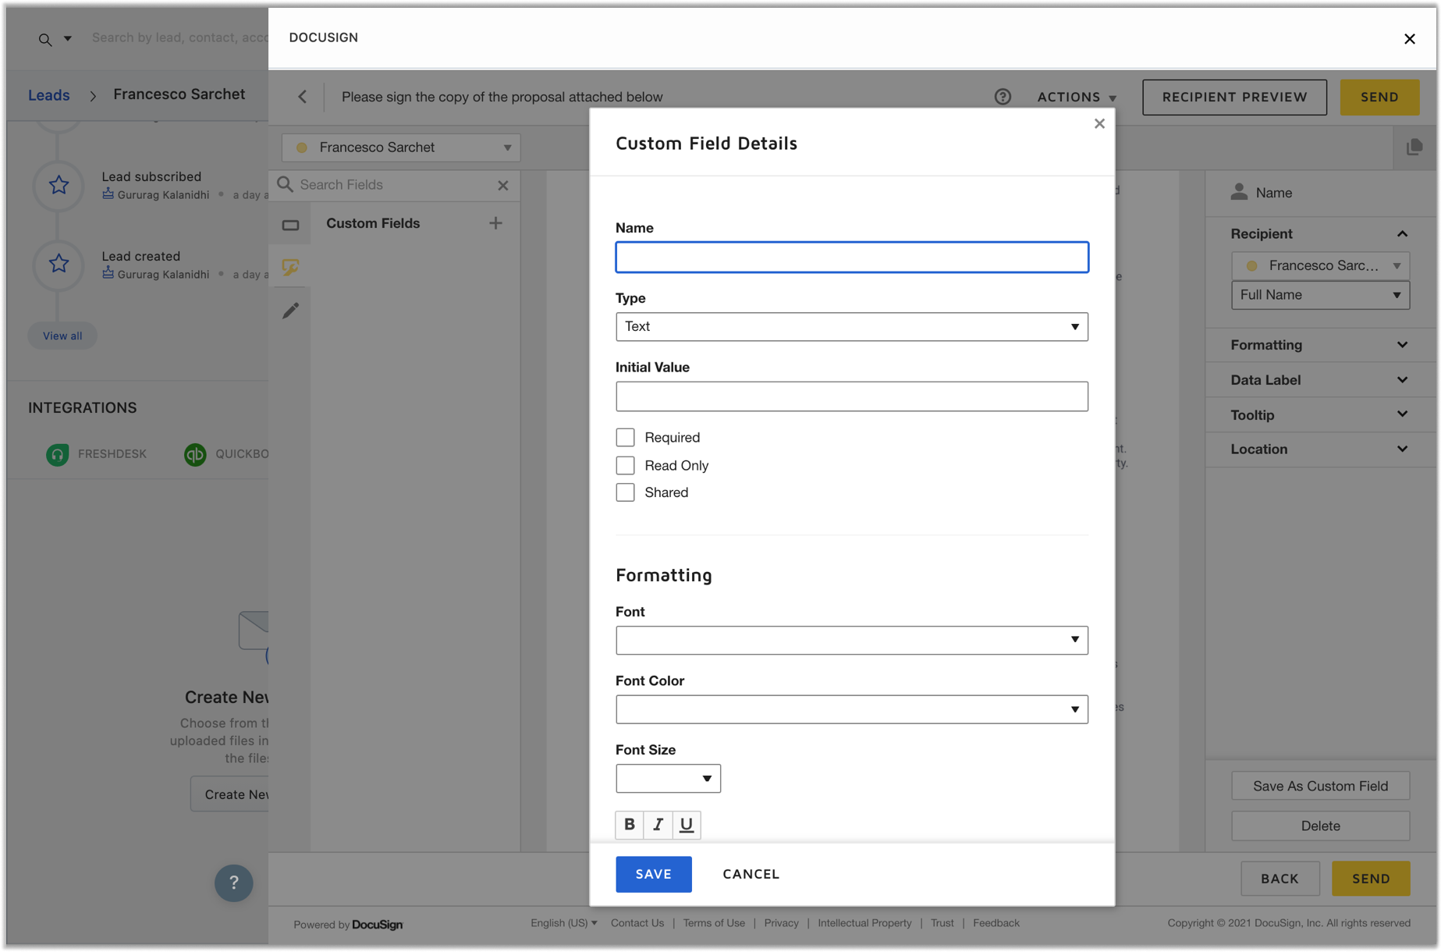Screen dimensions: 1441x952
Task: Open the search filter dropdown arrow
Action: (x=68, y=38)
